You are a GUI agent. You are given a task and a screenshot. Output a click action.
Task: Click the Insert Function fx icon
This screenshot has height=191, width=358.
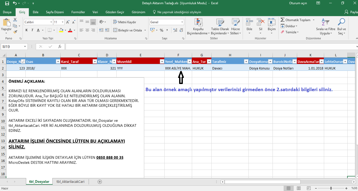coord(60,46)
